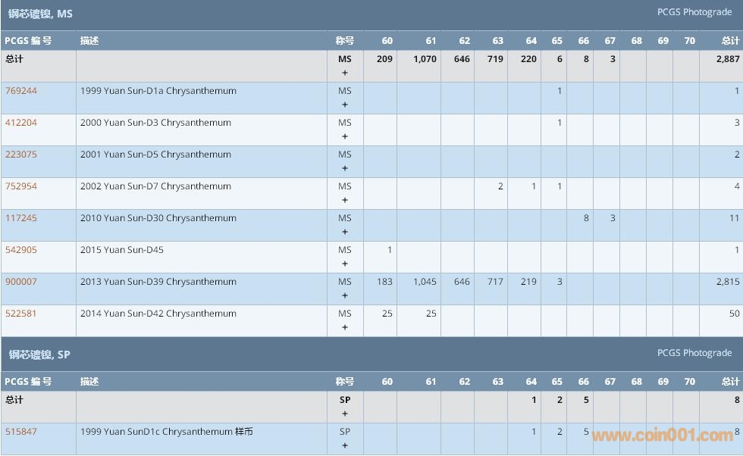
Task: Open PCGS number 117245 link
Action: pyautogui.click(x=21, y=218)
